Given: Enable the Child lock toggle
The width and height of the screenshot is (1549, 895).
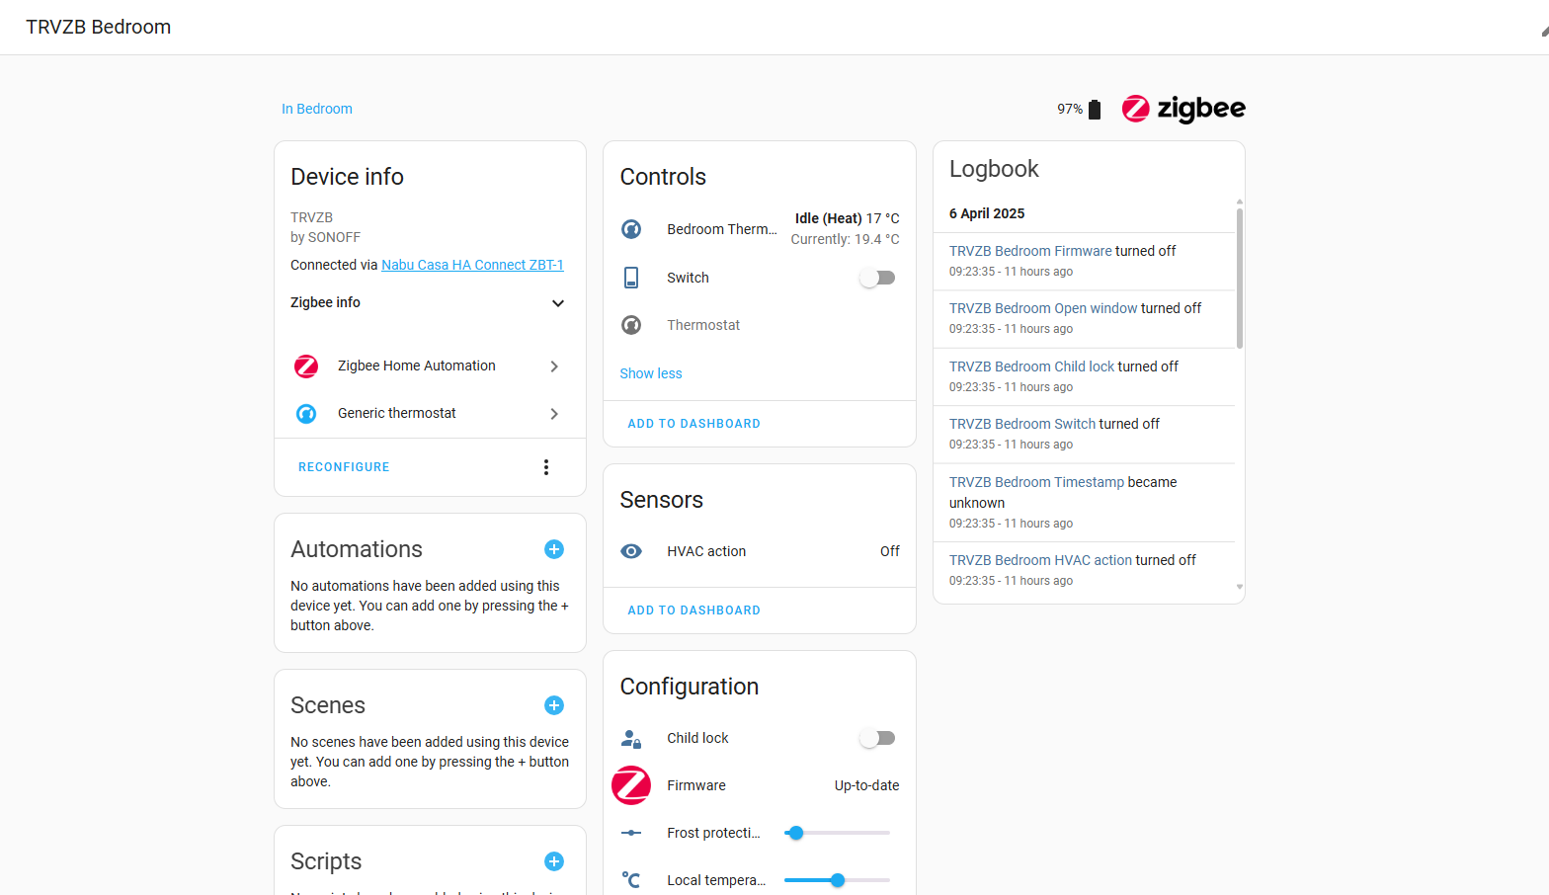Looking at the screenshot, I should [x=876, y=738].
